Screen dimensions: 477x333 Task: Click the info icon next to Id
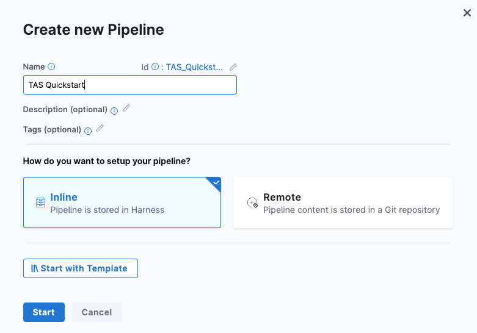[x=155, y=67]
